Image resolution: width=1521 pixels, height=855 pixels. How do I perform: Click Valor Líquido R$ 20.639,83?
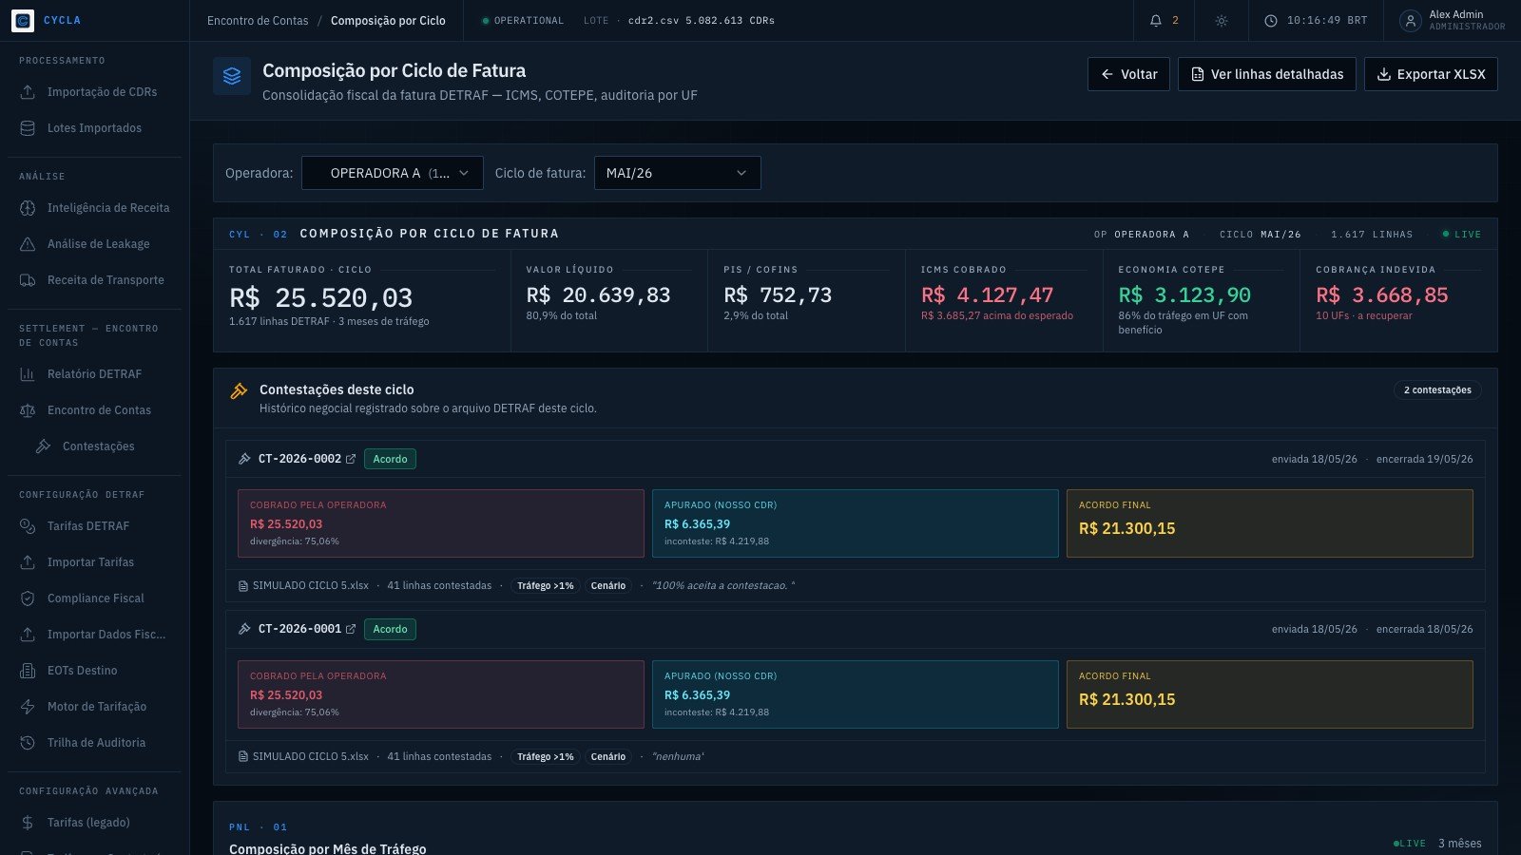point(598,295)
